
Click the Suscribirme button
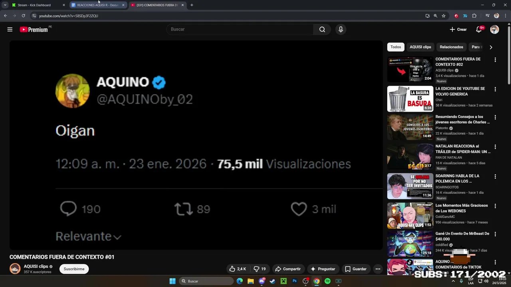click(74, 269)
